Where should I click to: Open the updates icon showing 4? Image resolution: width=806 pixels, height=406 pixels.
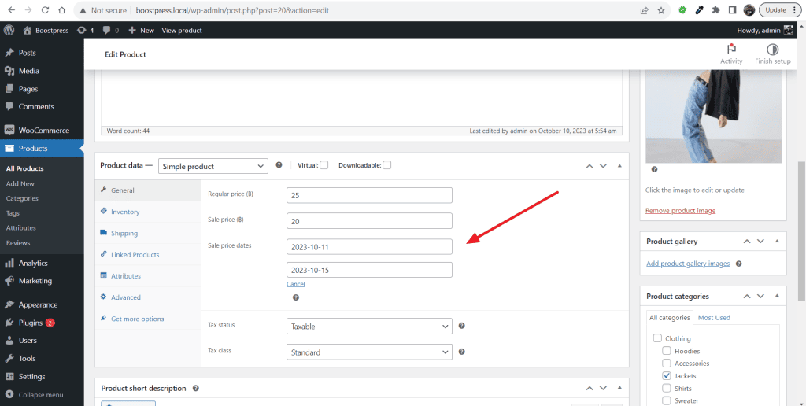tap(85, 31)
